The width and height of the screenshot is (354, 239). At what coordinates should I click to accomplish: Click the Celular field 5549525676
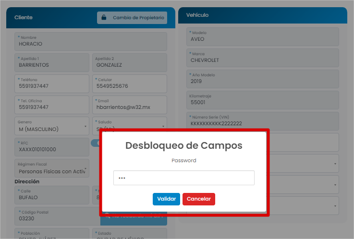pos(130,84)
